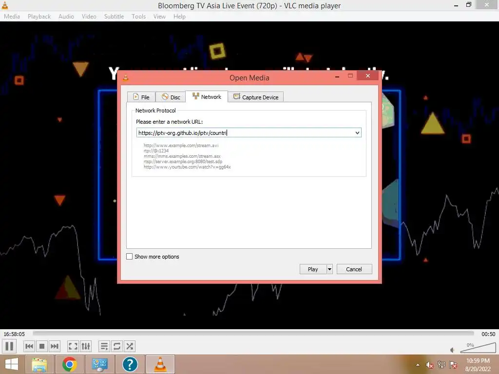499x374 pixels.
Task: Minimize the Open Media dialog
Action: pos(337,76)
